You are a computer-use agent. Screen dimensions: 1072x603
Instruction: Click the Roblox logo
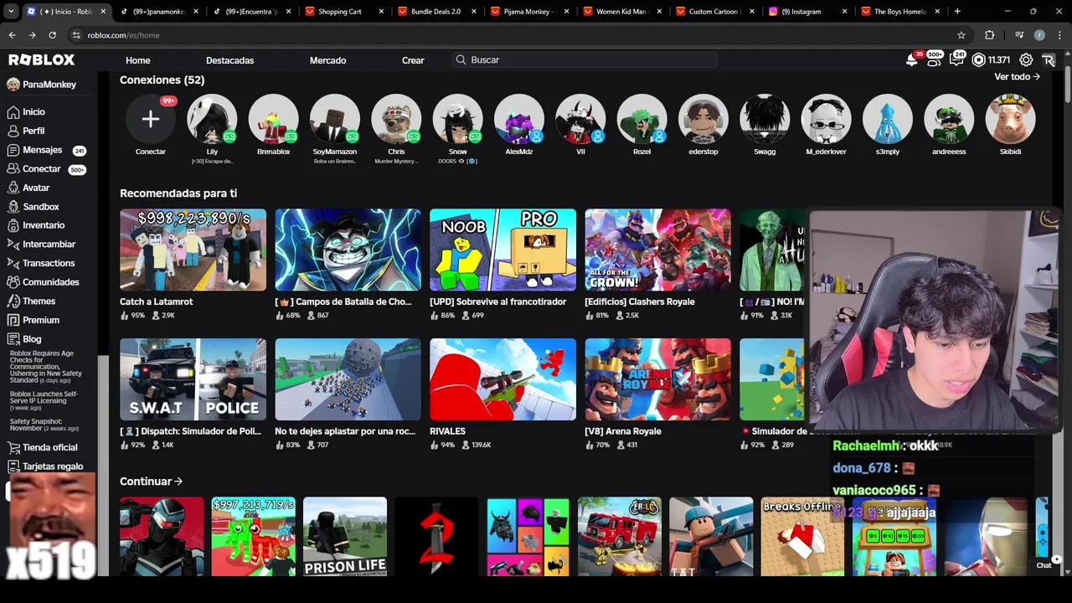pyautogui.click(x=42, y=60)
